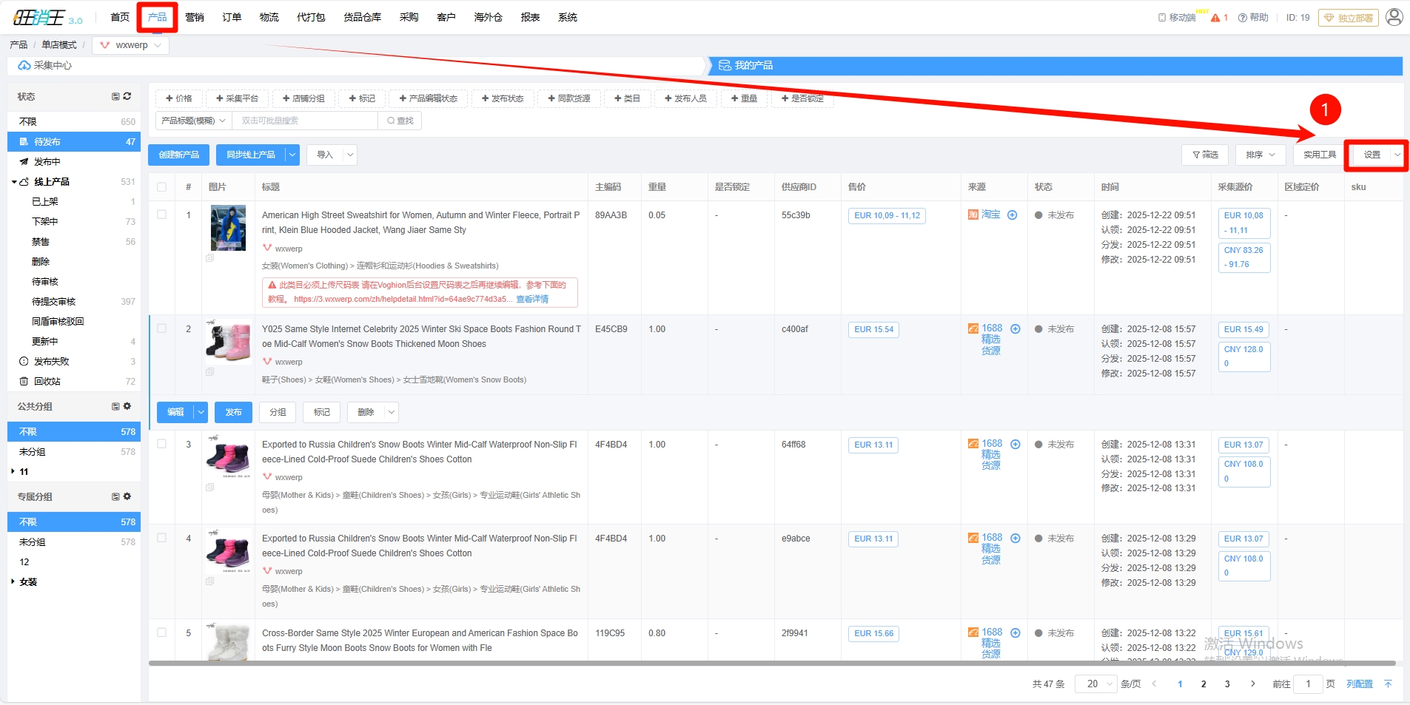Click the refresh icon in status panel header
The image size is (1410, 705).
tap(127, 97)
